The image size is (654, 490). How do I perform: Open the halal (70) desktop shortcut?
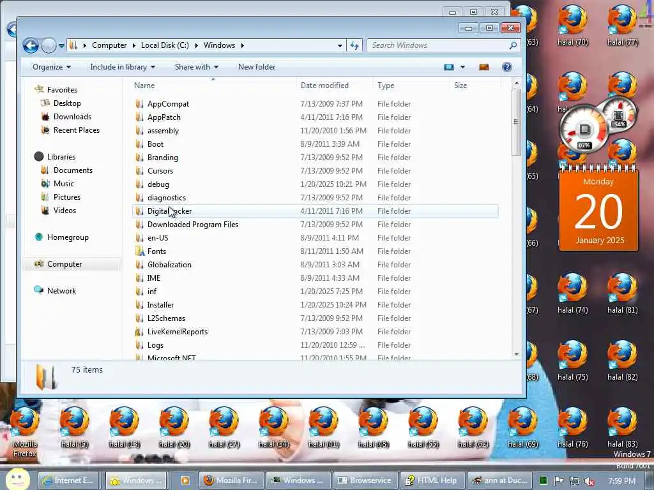click(573, 25)
